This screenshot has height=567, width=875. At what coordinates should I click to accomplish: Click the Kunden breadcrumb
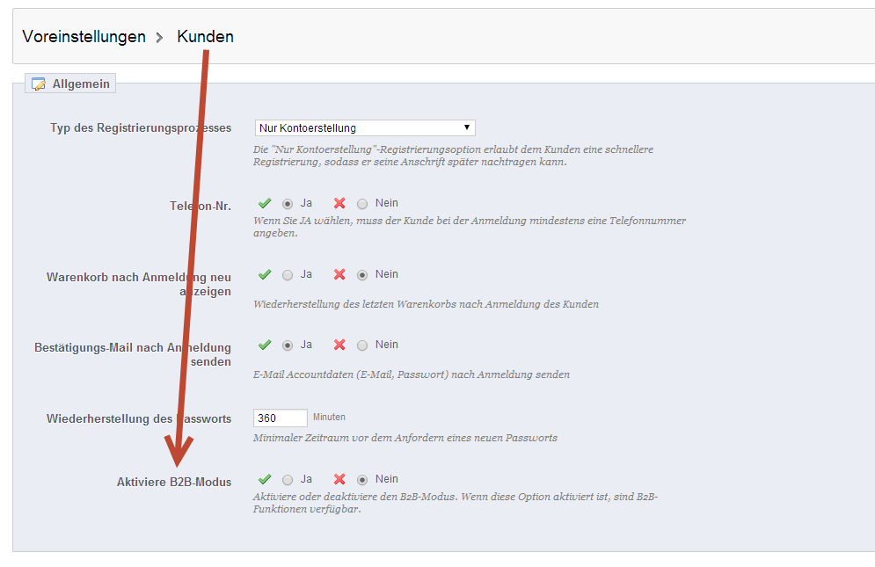click(206, 37)
